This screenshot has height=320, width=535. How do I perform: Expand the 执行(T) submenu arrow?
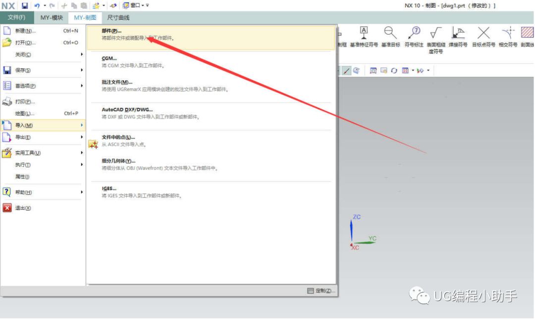(82, 164)
